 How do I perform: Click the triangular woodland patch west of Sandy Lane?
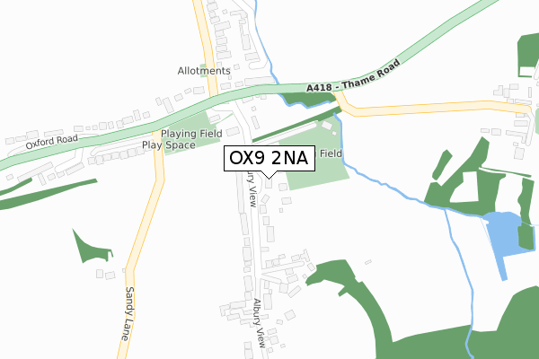pyautogui.click(x=88, y=248)
